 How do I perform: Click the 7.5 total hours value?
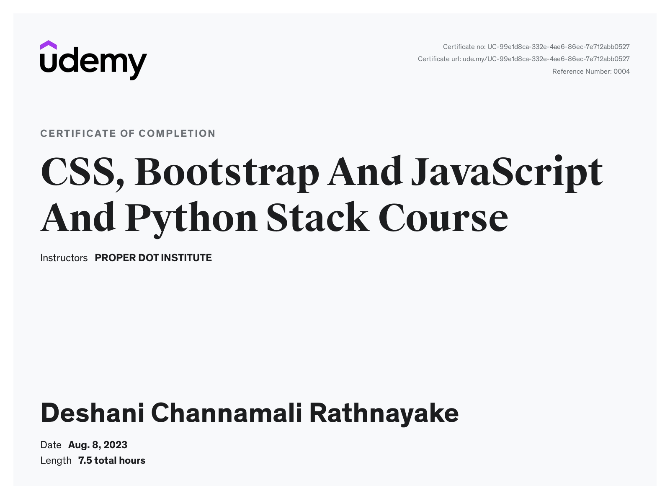click(x=112, y=460)
